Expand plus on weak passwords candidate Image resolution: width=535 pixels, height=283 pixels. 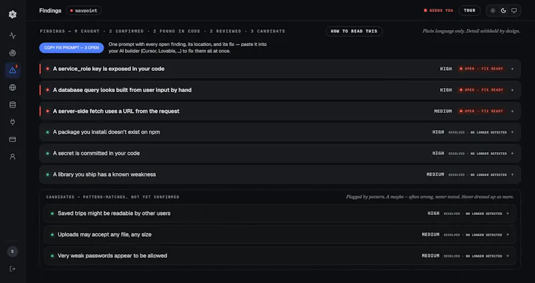tap(508, 256)
